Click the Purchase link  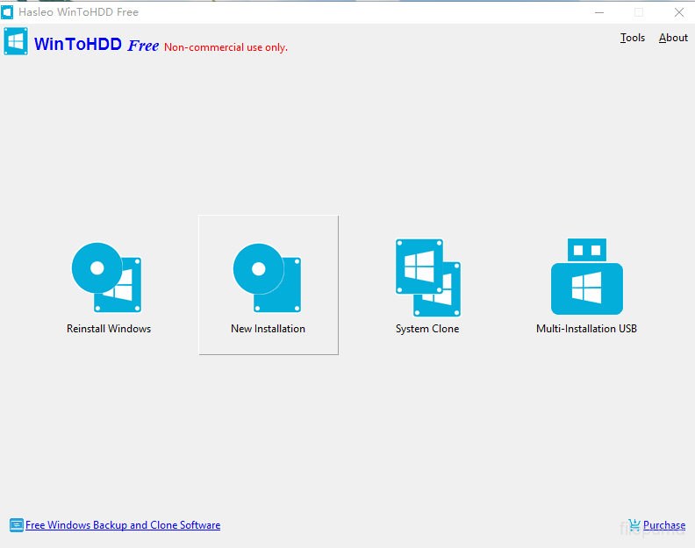point(664,525)
